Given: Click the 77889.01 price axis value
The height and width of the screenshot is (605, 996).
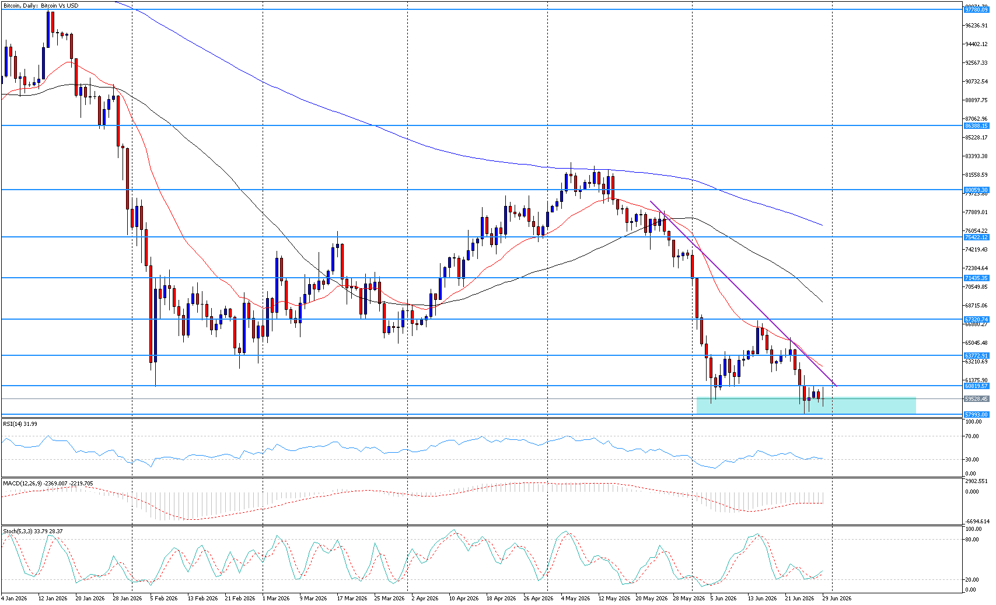Looking at the screenshot, I should (x=976, y=212).
